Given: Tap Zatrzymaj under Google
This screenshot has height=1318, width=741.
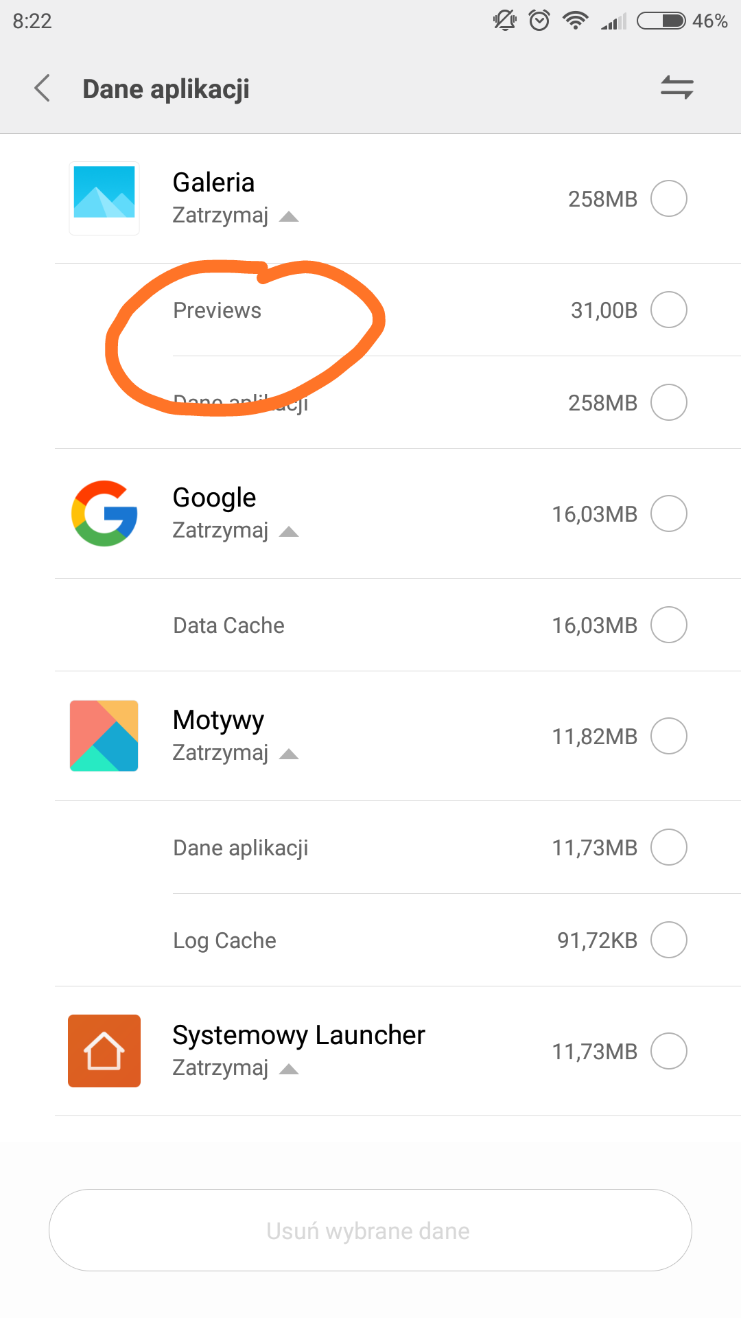Looking at the screenshot, I should pyautogui.click(x=220, y=531).
